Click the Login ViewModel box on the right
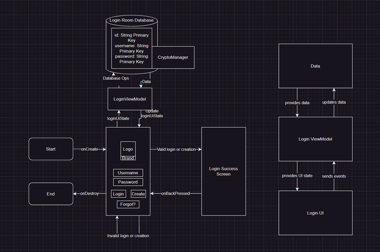This screenshot has height=252, width=380. pyautogui.click(x=315, y=139)
